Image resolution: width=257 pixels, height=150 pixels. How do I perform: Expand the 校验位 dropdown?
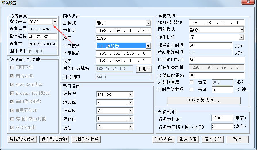coord(131,111)
